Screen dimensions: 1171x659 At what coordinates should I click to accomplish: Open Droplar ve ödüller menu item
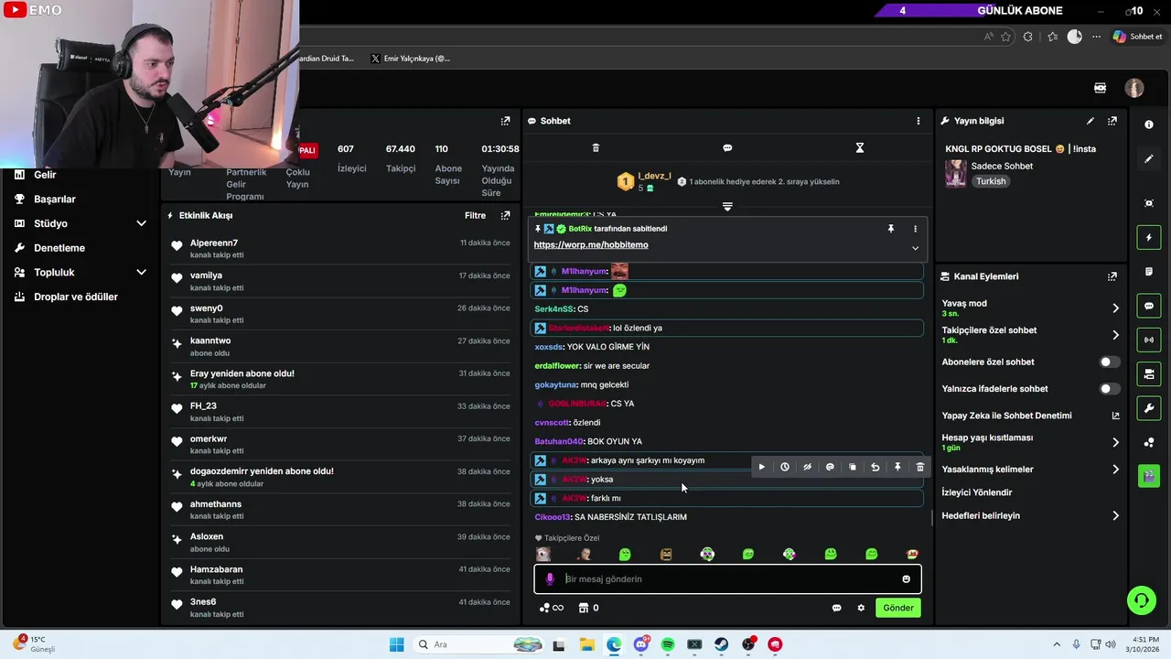click(x=76, y=297)
